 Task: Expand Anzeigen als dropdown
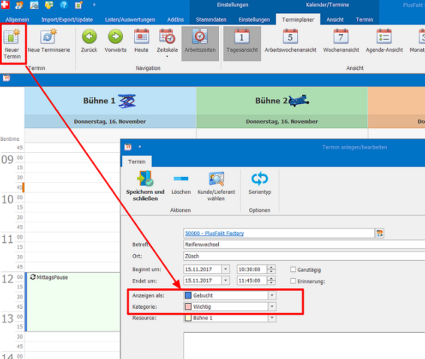coord(272,295)
